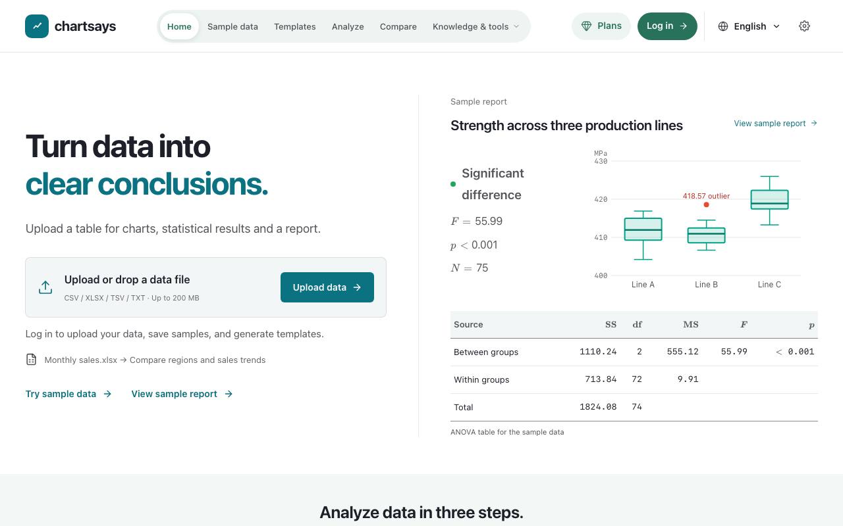Click the spreadsheet icon beside Monthly sales.xlsx
This screenshot has height=526, width=843.
(x=31, y=360)
